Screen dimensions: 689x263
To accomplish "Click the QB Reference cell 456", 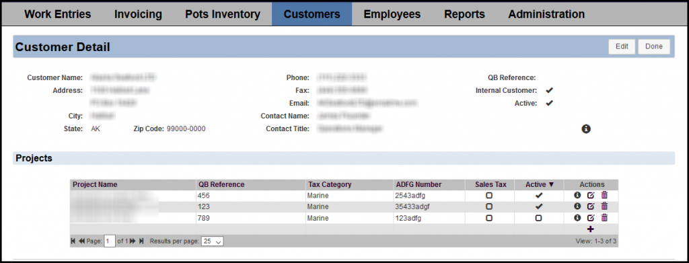I will tap(204, 195).
